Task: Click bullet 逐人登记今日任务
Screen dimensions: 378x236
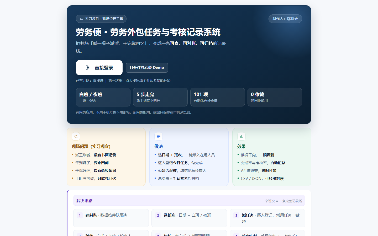Action: pos(180,163)
